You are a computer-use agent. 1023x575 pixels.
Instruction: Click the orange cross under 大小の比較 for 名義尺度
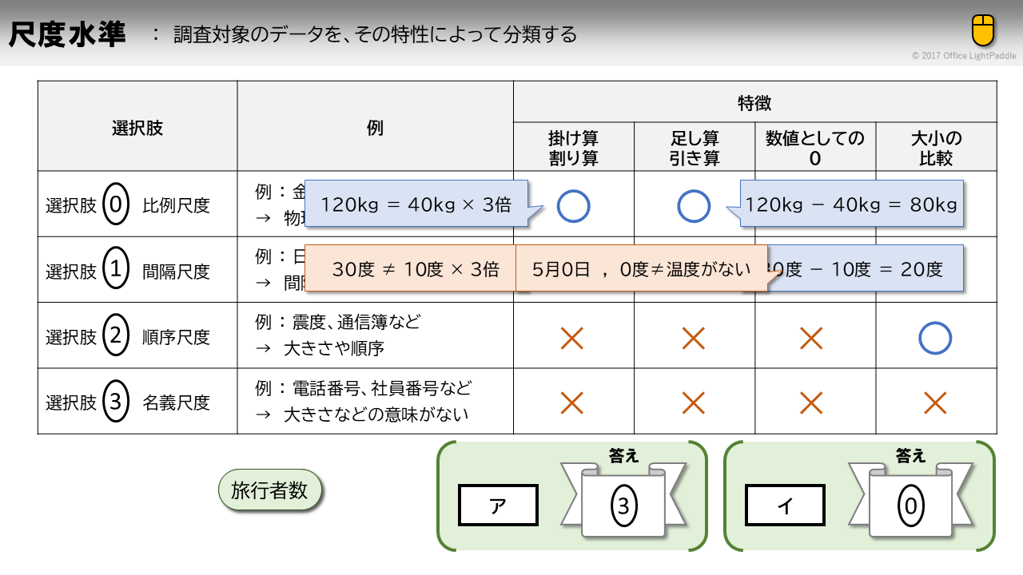point(935,403)
